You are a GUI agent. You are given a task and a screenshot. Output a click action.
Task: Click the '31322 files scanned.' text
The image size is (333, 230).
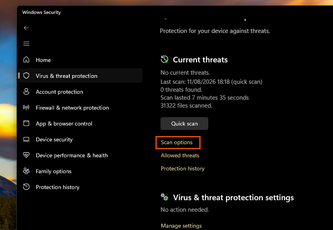[186, 106]
